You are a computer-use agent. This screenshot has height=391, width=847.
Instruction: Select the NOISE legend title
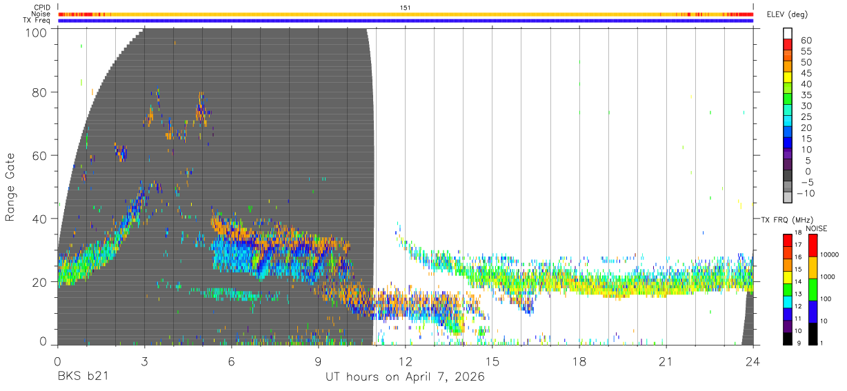(816, 228)
